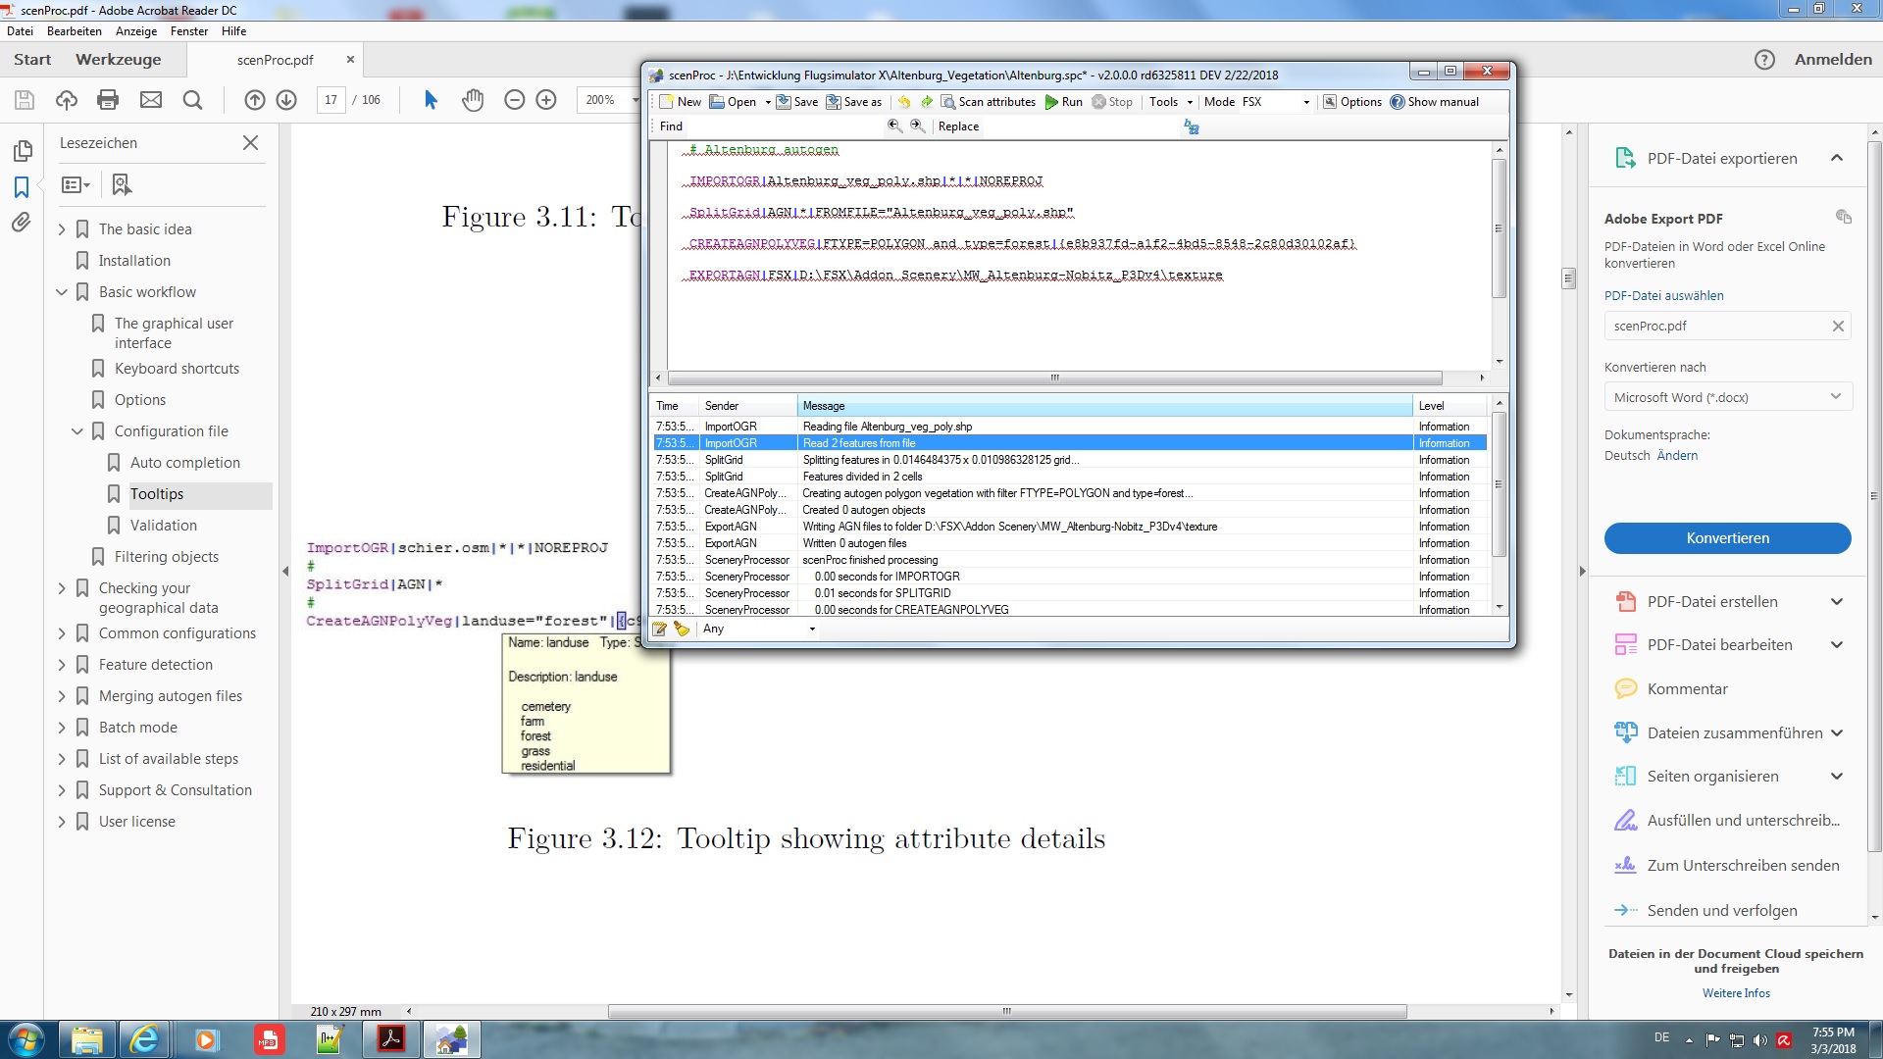Switch to the Werkzeuge tab
The width and height of the screenshot is (1883, 1059).
pos(119,60)
